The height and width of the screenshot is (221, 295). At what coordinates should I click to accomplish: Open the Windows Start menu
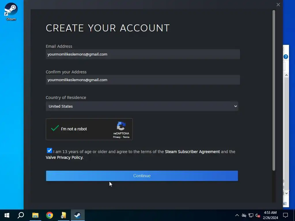(7, 215)
